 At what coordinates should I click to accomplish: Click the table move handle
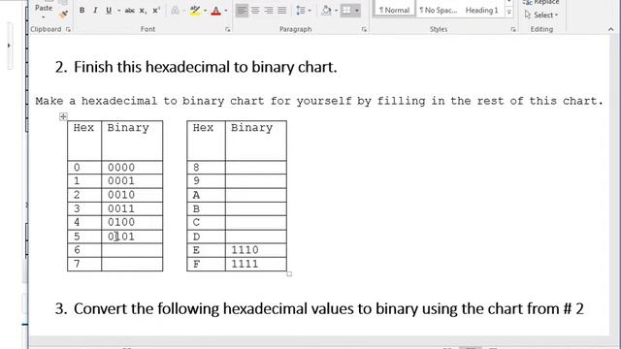point(63,116)
